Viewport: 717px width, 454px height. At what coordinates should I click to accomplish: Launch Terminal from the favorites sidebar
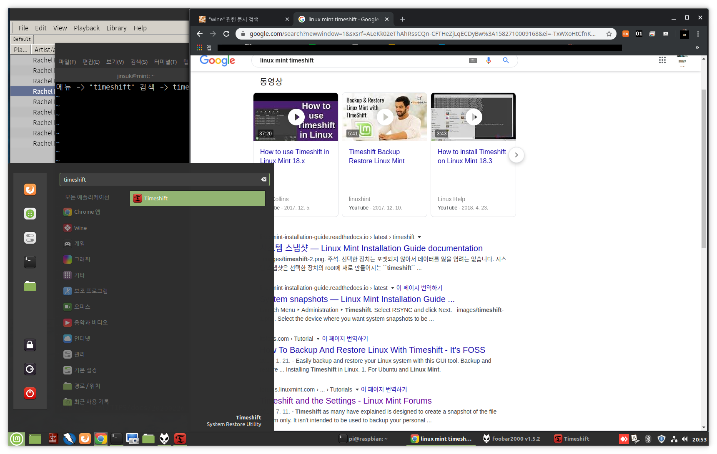pos(30,262)
